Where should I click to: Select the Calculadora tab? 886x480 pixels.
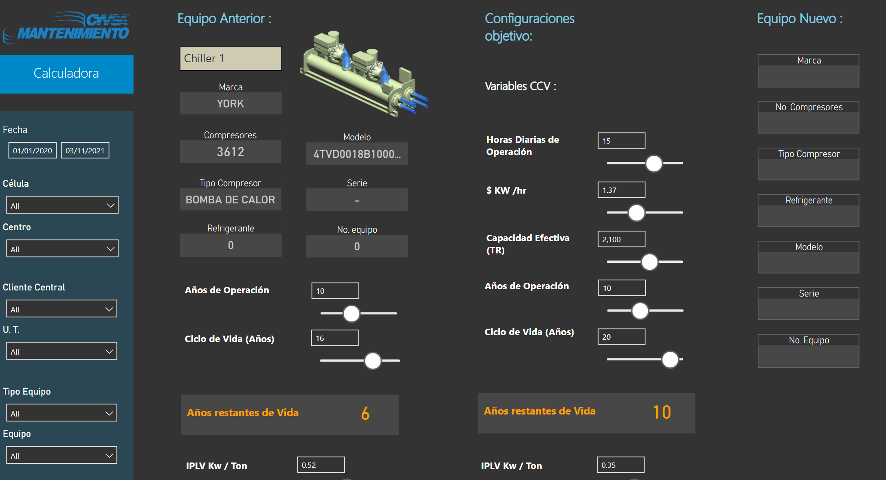pyautogui.click(x=66, y=74)
